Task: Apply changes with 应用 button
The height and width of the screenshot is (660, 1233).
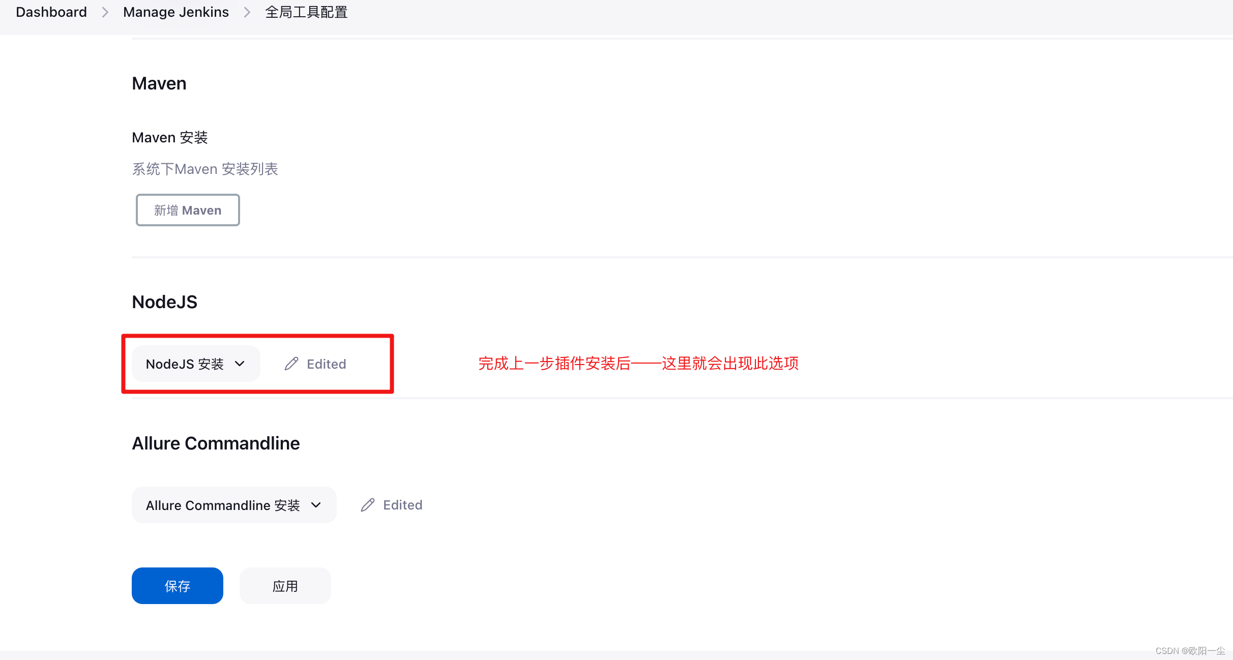Action: point(285,586)
